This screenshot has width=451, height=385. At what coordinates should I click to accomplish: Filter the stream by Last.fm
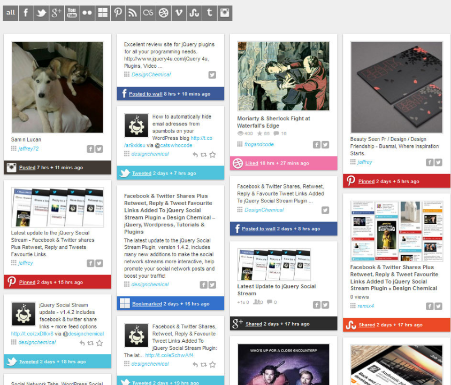148,13
